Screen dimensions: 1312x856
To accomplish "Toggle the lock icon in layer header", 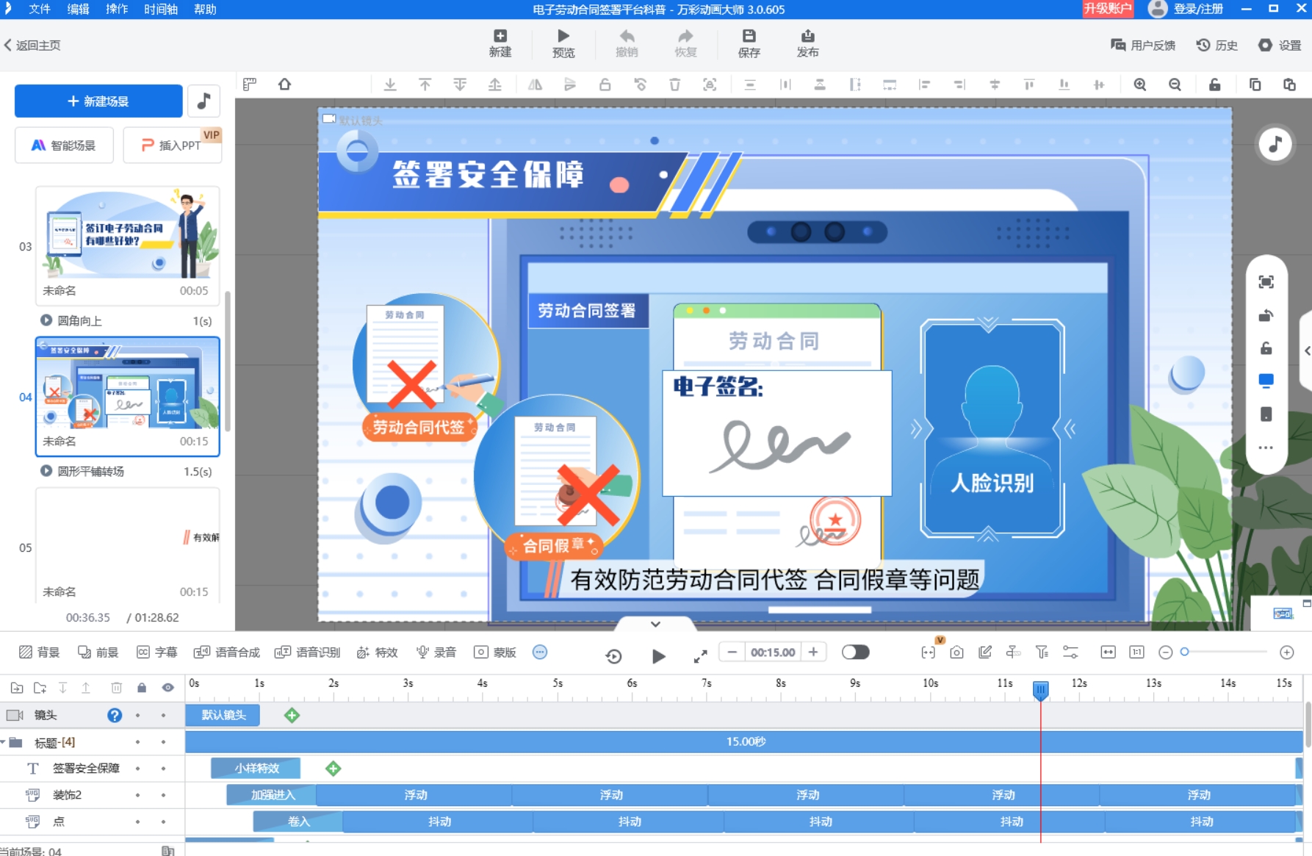I will coord(142,688).
